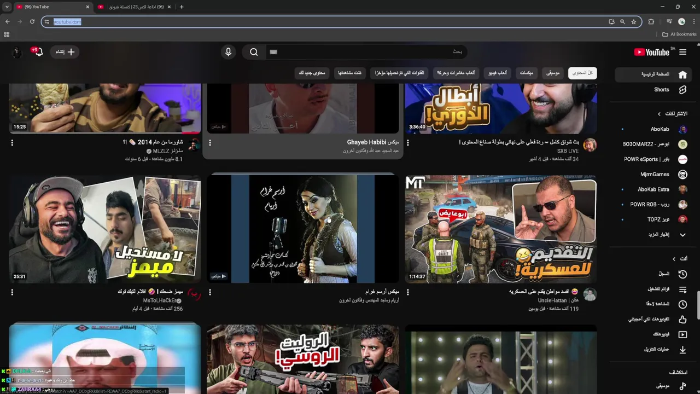Click the browser reload button
This screenshot has height=394, width=700.
[32, 22]
